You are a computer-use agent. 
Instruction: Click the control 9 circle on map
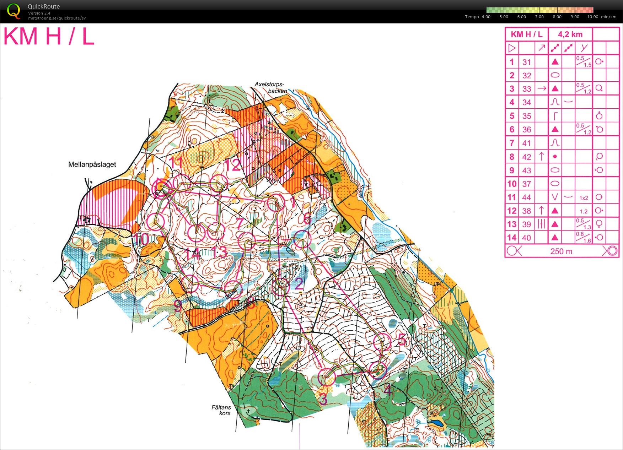[190, 284]
